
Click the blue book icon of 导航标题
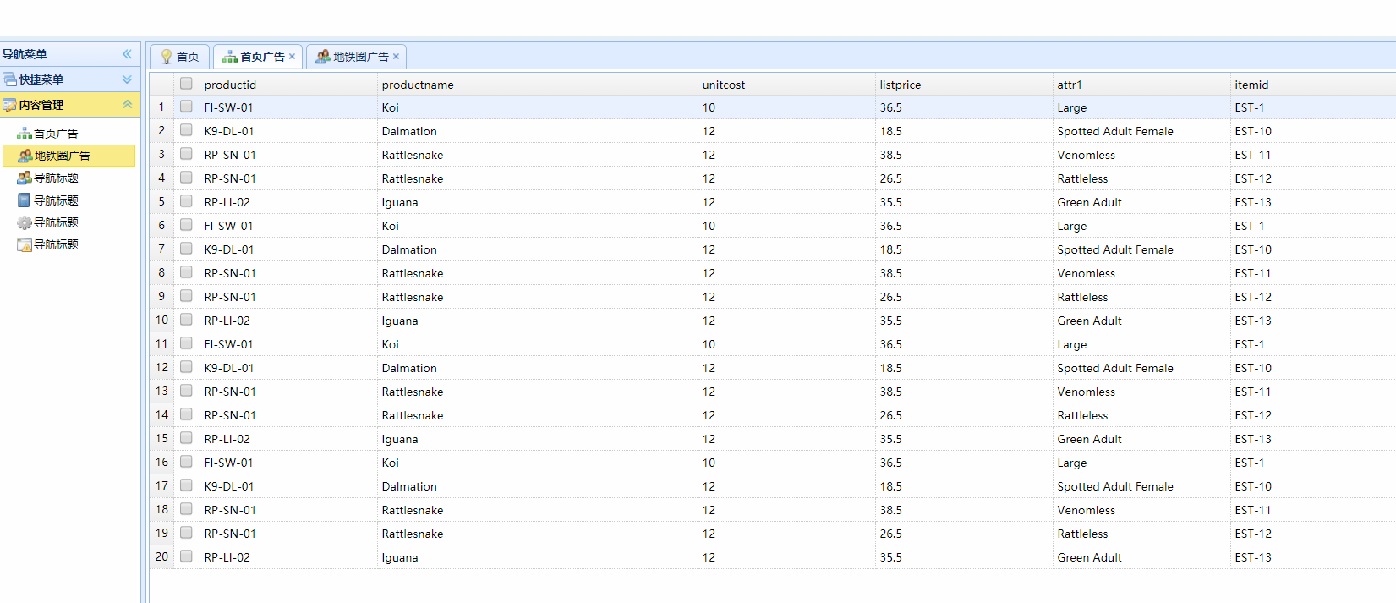pos(25,200)
